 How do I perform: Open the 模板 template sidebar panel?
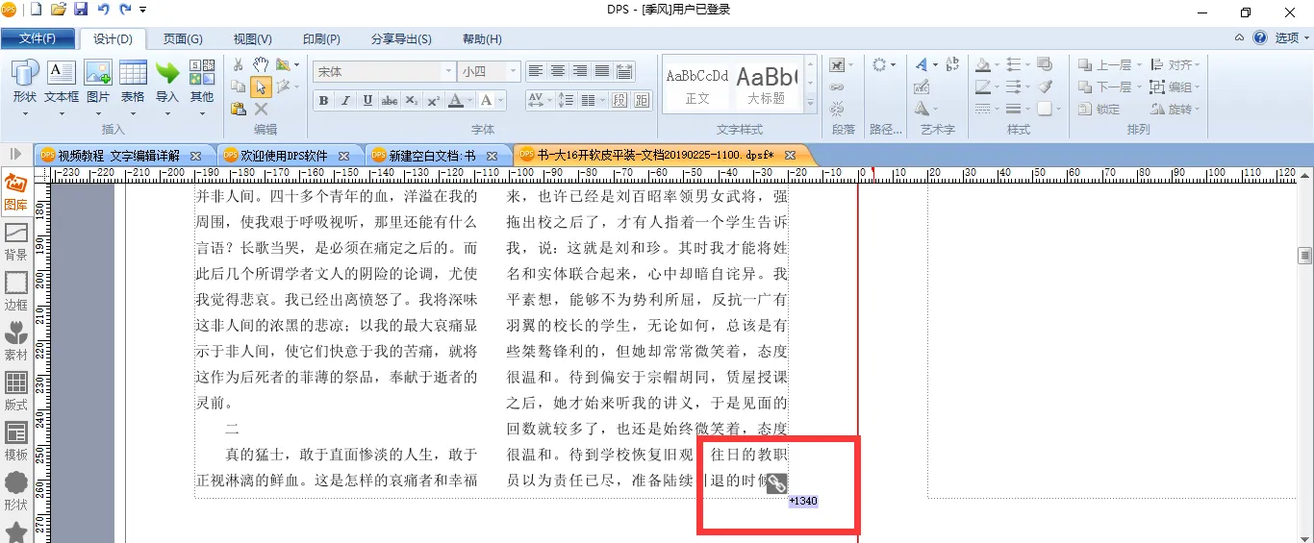coord(16,442)
